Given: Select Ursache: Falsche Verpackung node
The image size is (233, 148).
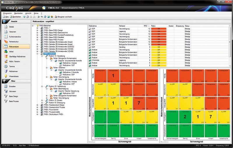Looking at the screenshot, I should (x=68, y=91).
